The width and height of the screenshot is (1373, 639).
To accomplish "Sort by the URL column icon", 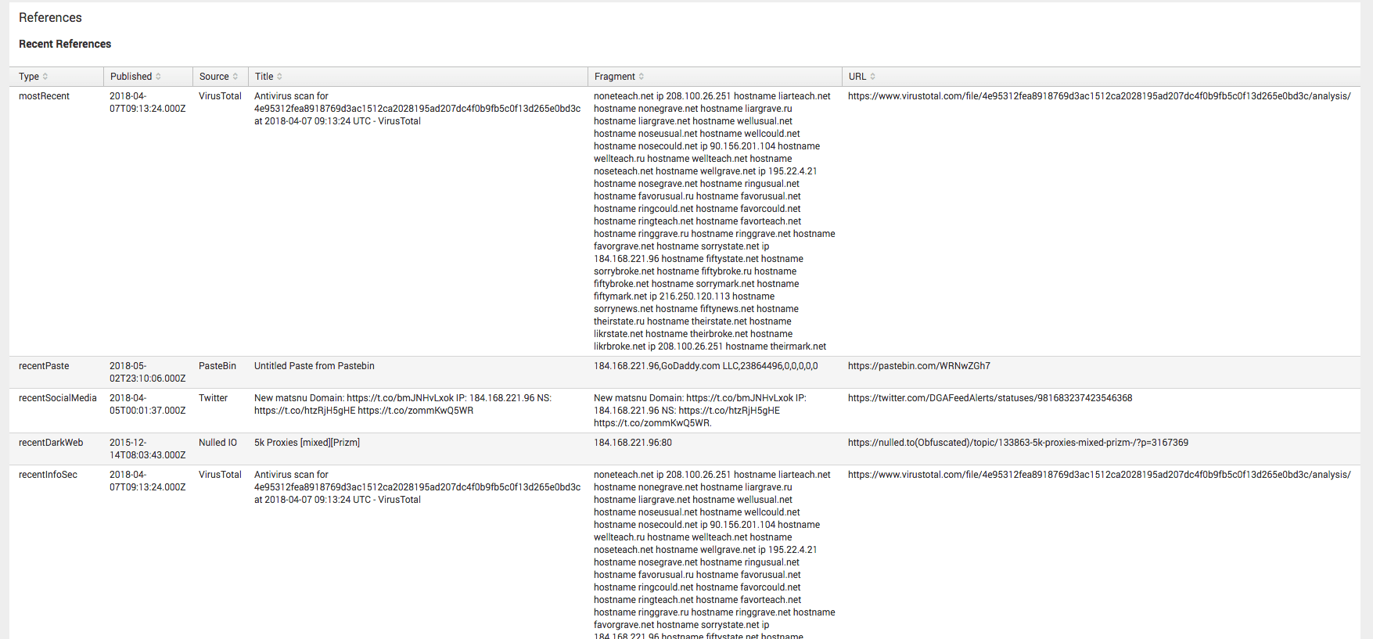I will click(872, 77).
